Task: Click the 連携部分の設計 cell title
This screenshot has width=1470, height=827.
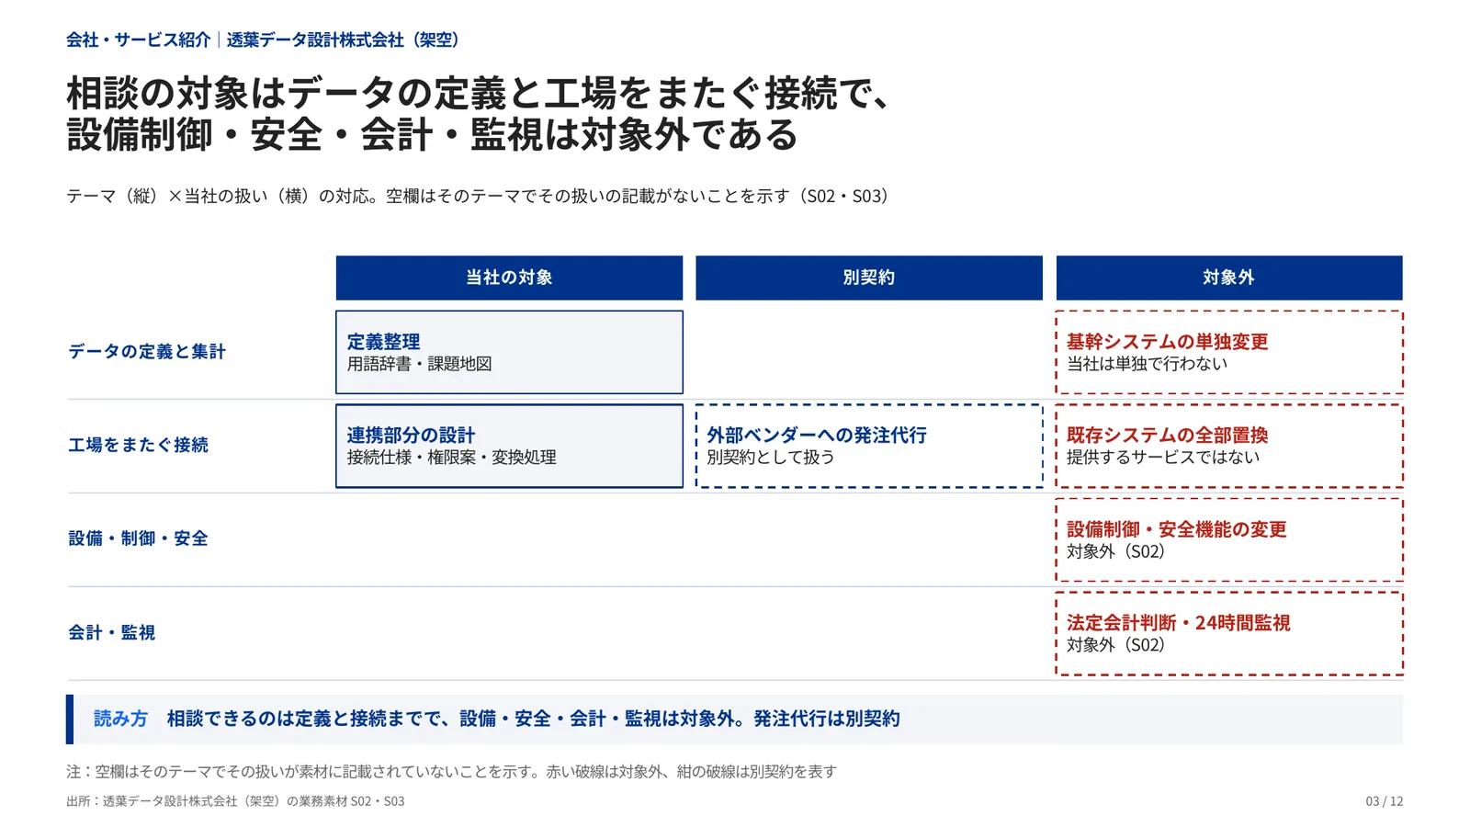Action: [x=411, y=436]
